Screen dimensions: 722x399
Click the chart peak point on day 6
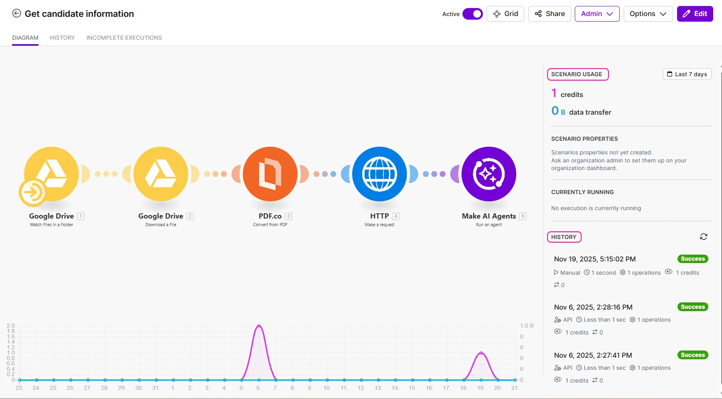coord(259,326)
